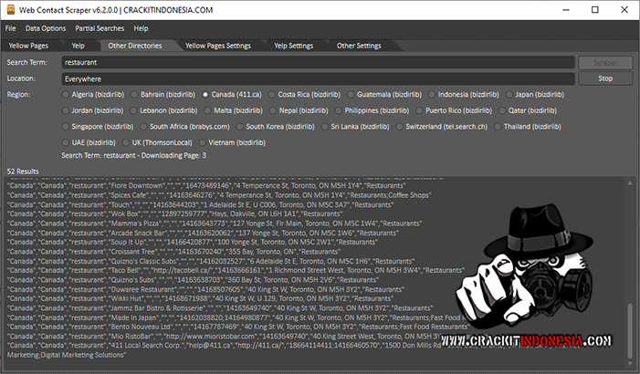Click the Web Contact Scraper app icon
The height and width of the screenshot is (374, 640).
[x=10, y=10]
